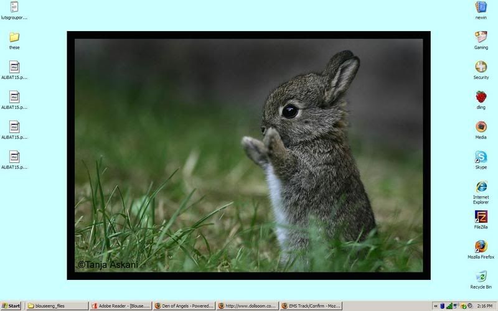The width and height of the screenshot is (498, 311).
Task: Switch to Den of Angels Firefox window
Action: point(183,306)
